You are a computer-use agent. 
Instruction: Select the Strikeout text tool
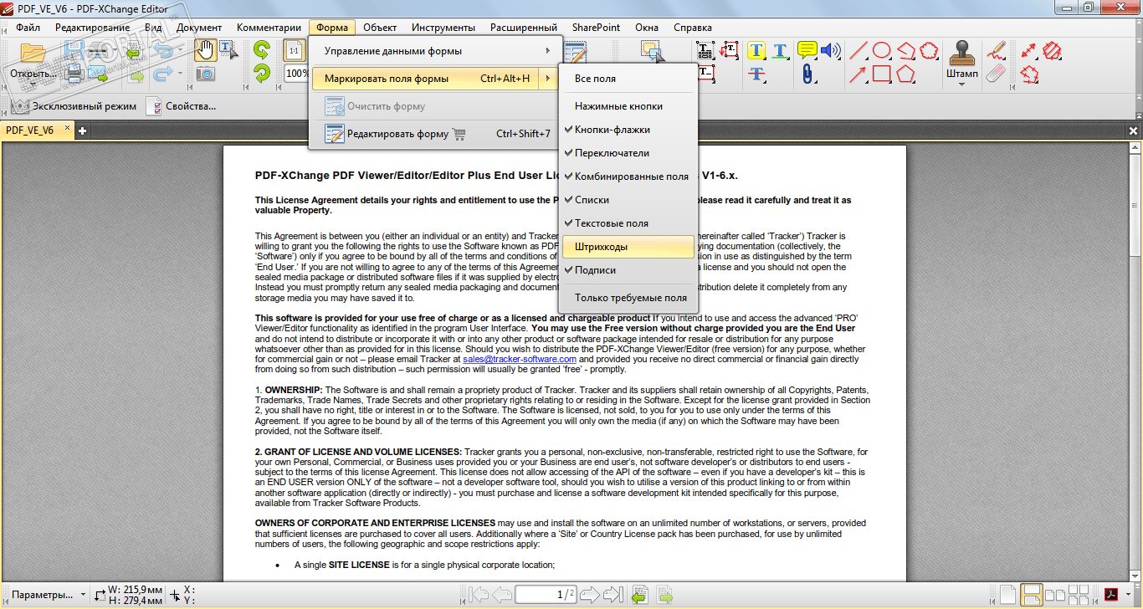pos(757,74)
